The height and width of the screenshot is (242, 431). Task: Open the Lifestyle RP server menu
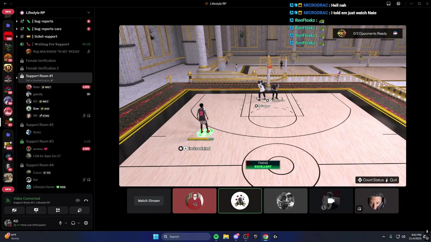point(55,12)
